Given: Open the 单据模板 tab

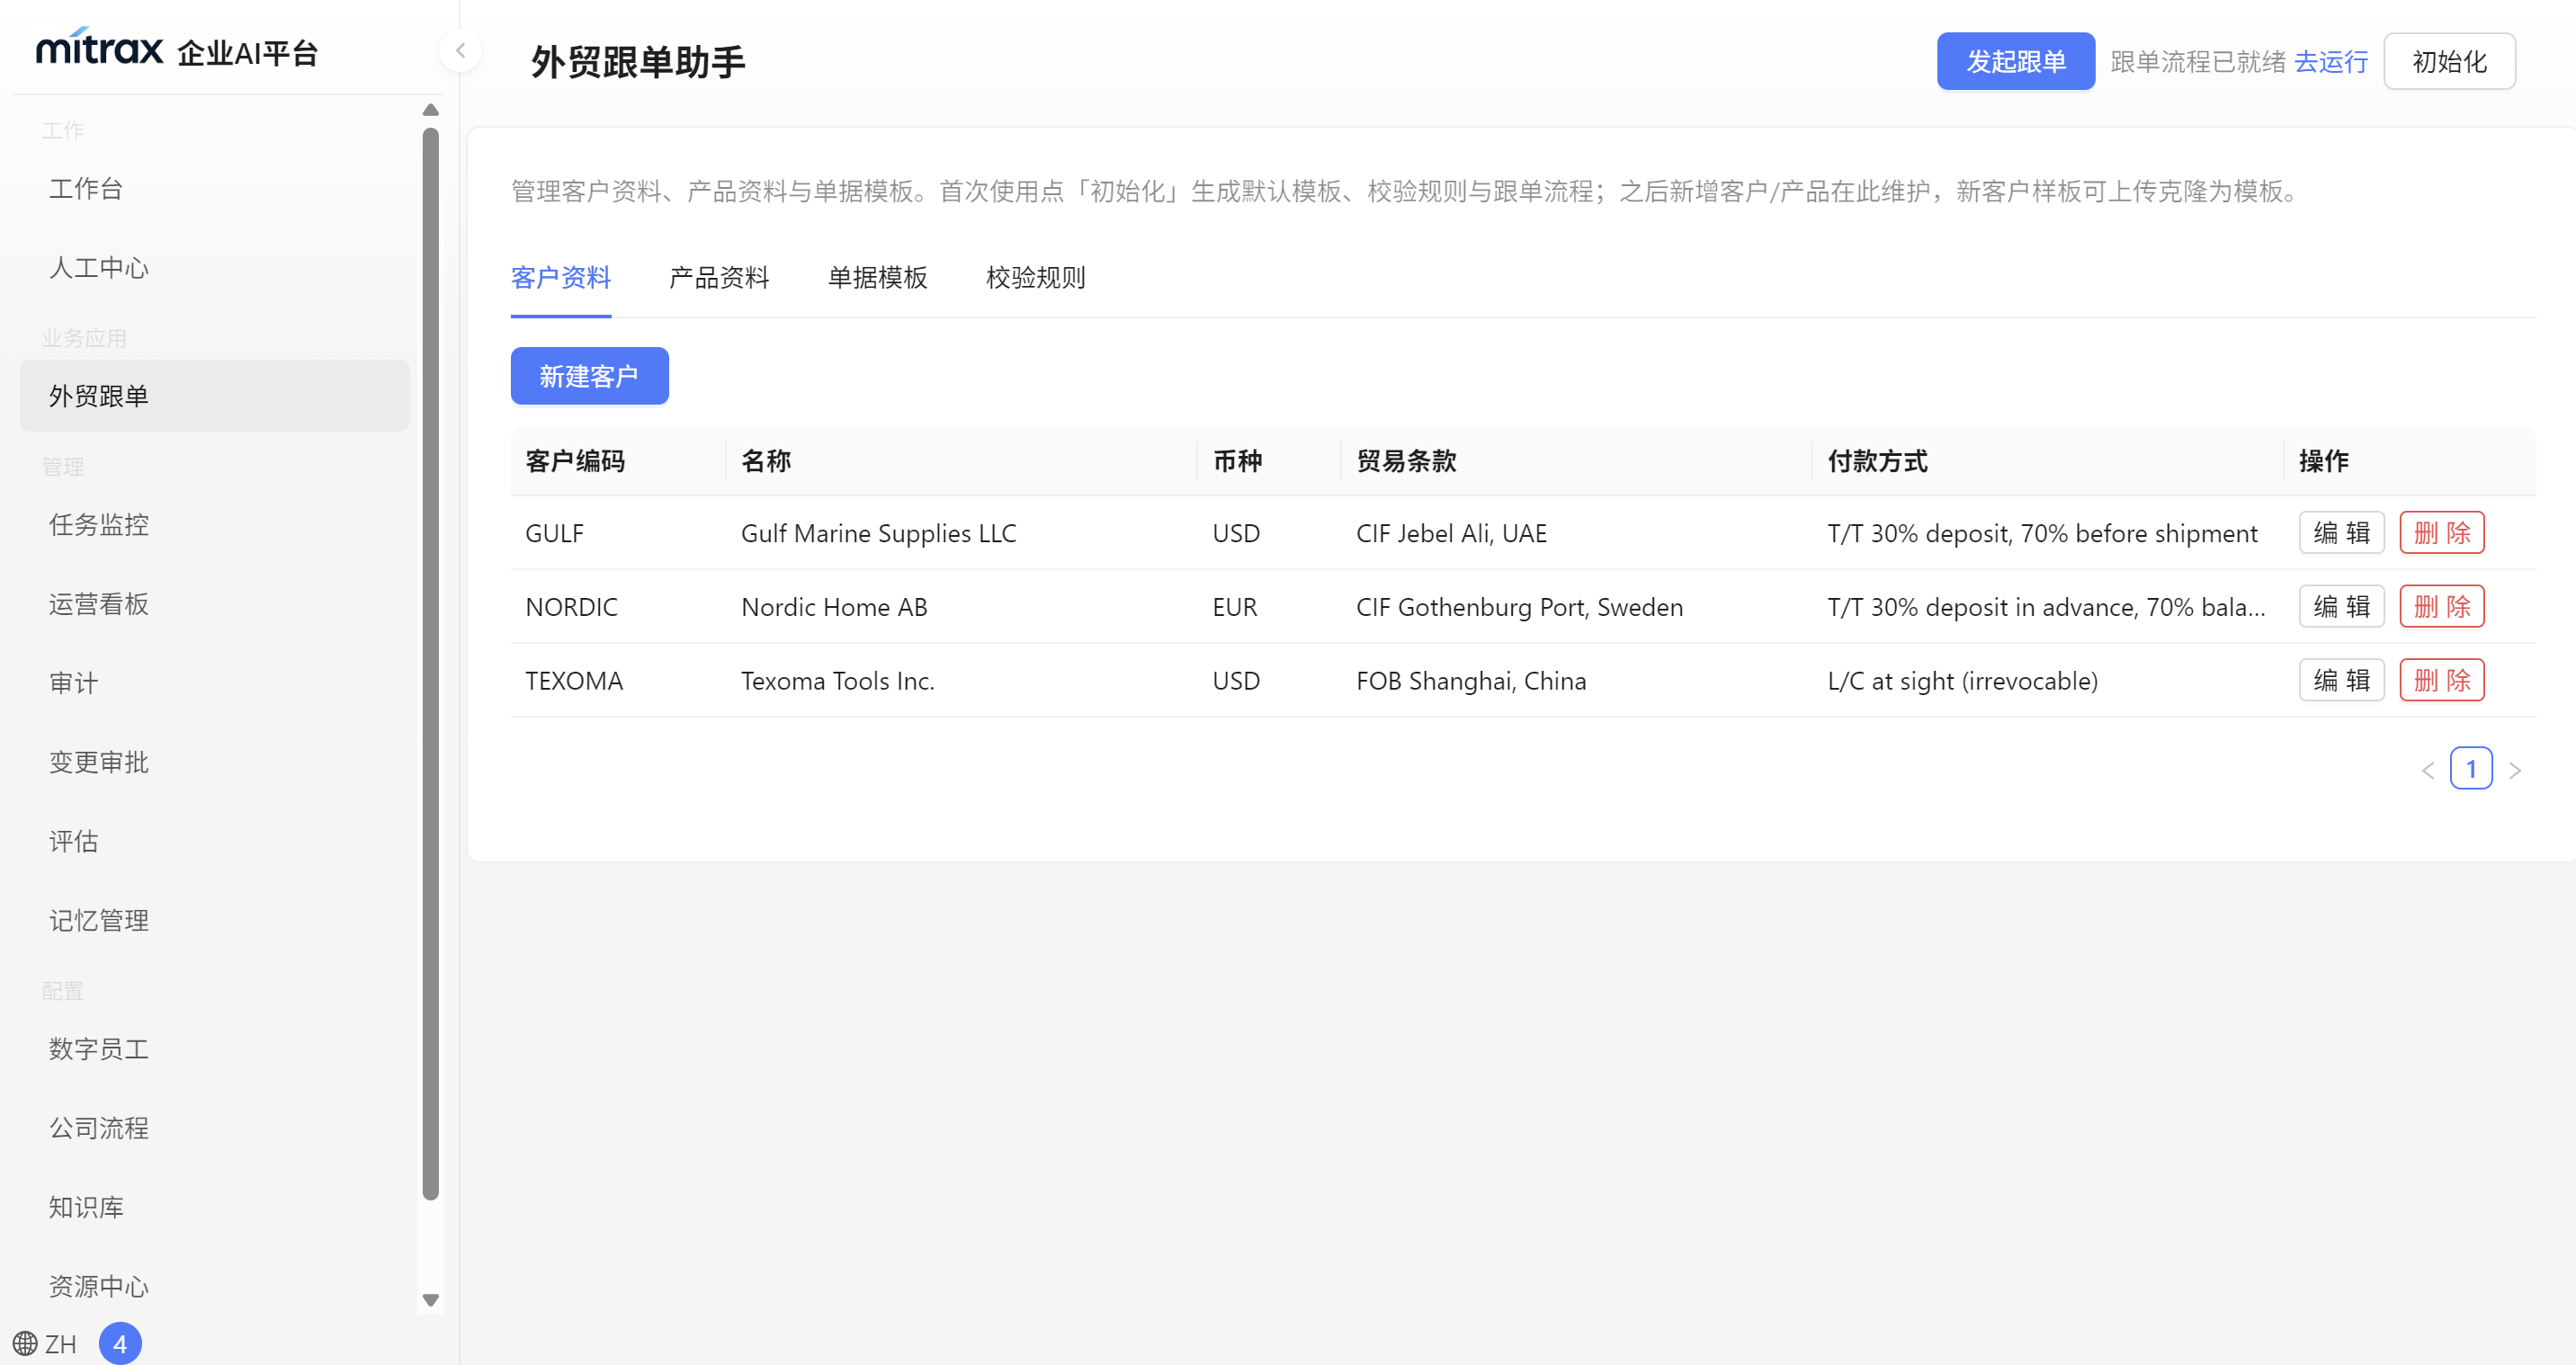Looking at the screenshot, I should (x=877, y=278).
